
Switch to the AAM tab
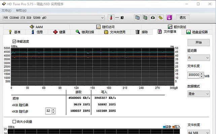coord(36,27)
